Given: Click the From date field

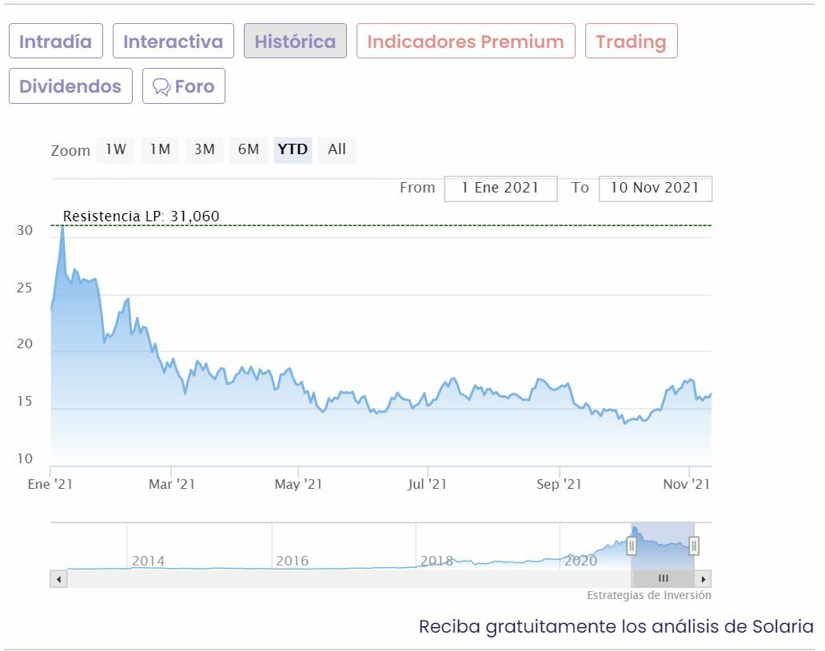Looking at the screenshot, I should point(500,189).
